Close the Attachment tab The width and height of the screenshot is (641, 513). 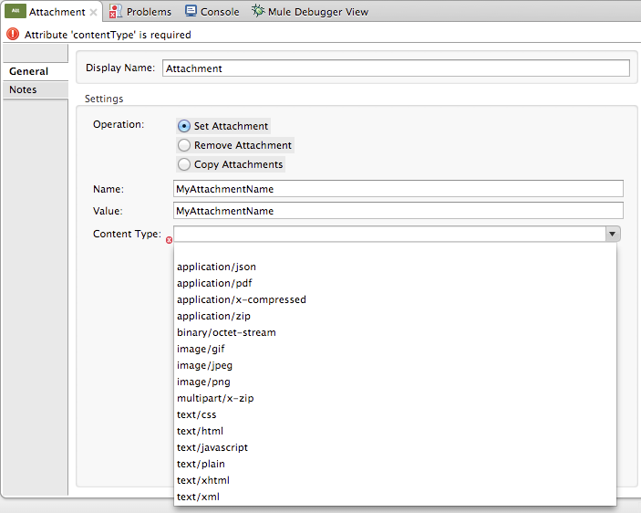coord(94,13)
